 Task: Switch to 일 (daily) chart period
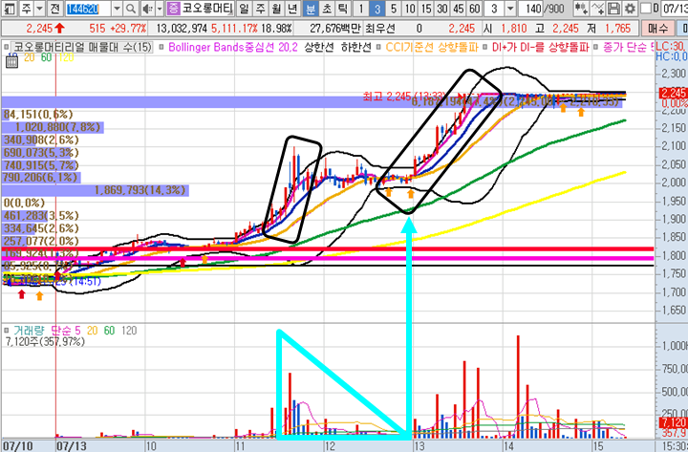click(x=244, y=9)
